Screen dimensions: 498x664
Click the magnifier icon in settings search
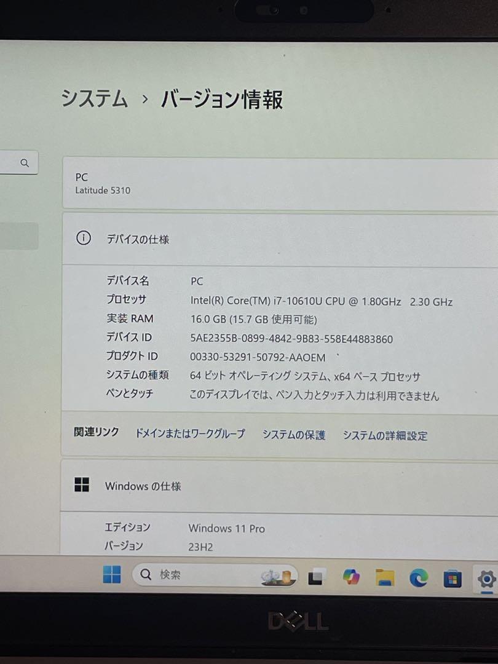(25, 162)
